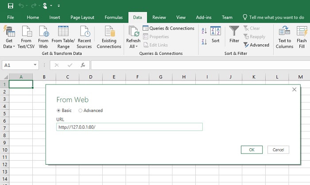This screenshot has height=185, width=310.
Task: Click the Sort A to Z icon
Action: click(x=204, y=31)
